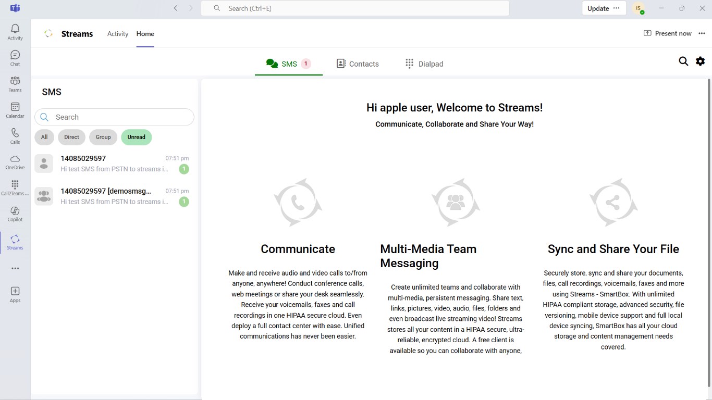Click the SMS Search field
The height and width of the screenshot is (400, 712).
coord(114,117)
